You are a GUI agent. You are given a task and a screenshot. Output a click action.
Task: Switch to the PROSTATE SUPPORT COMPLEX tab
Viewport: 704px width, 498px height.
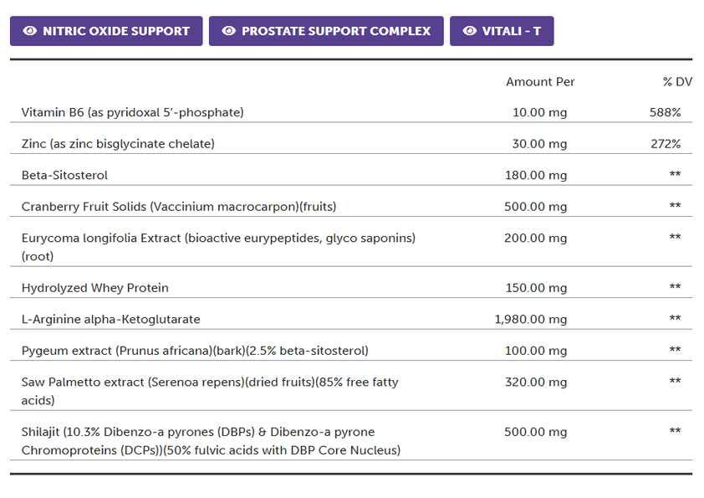coord(326,30)
